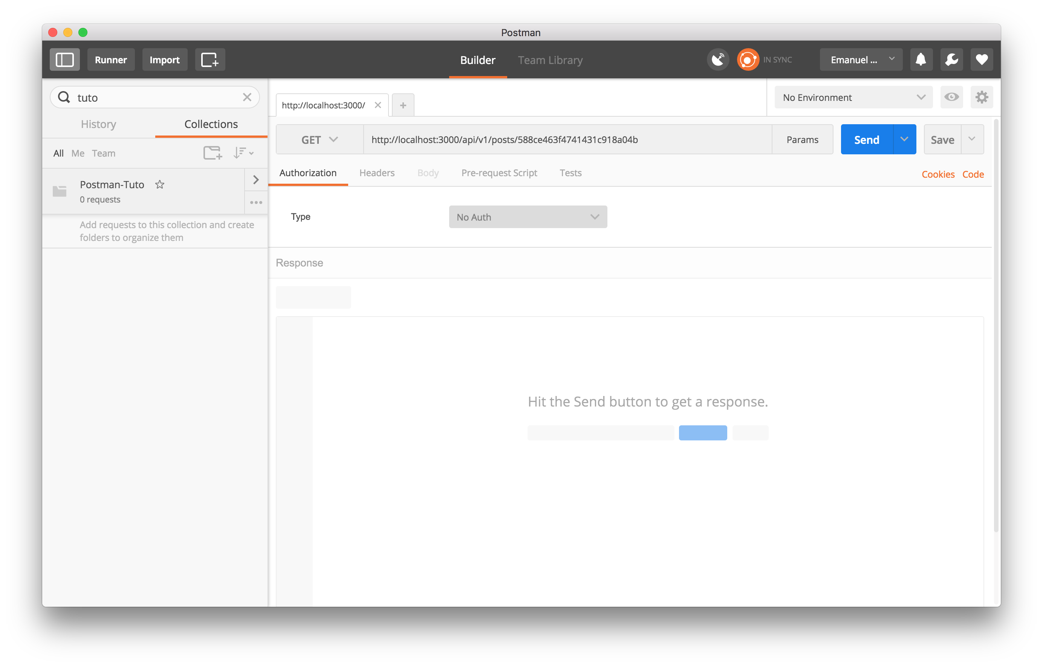Image resolution: width=1043 pixels, height=667 pixels.
Task: Filter collections by Team
Action: (103, 153)
